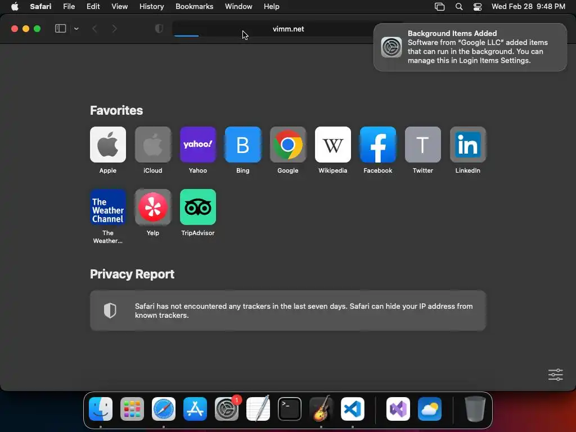576x432 pixels.
Task: Toggle the Safari sidebar button
Action: (60, 29)
